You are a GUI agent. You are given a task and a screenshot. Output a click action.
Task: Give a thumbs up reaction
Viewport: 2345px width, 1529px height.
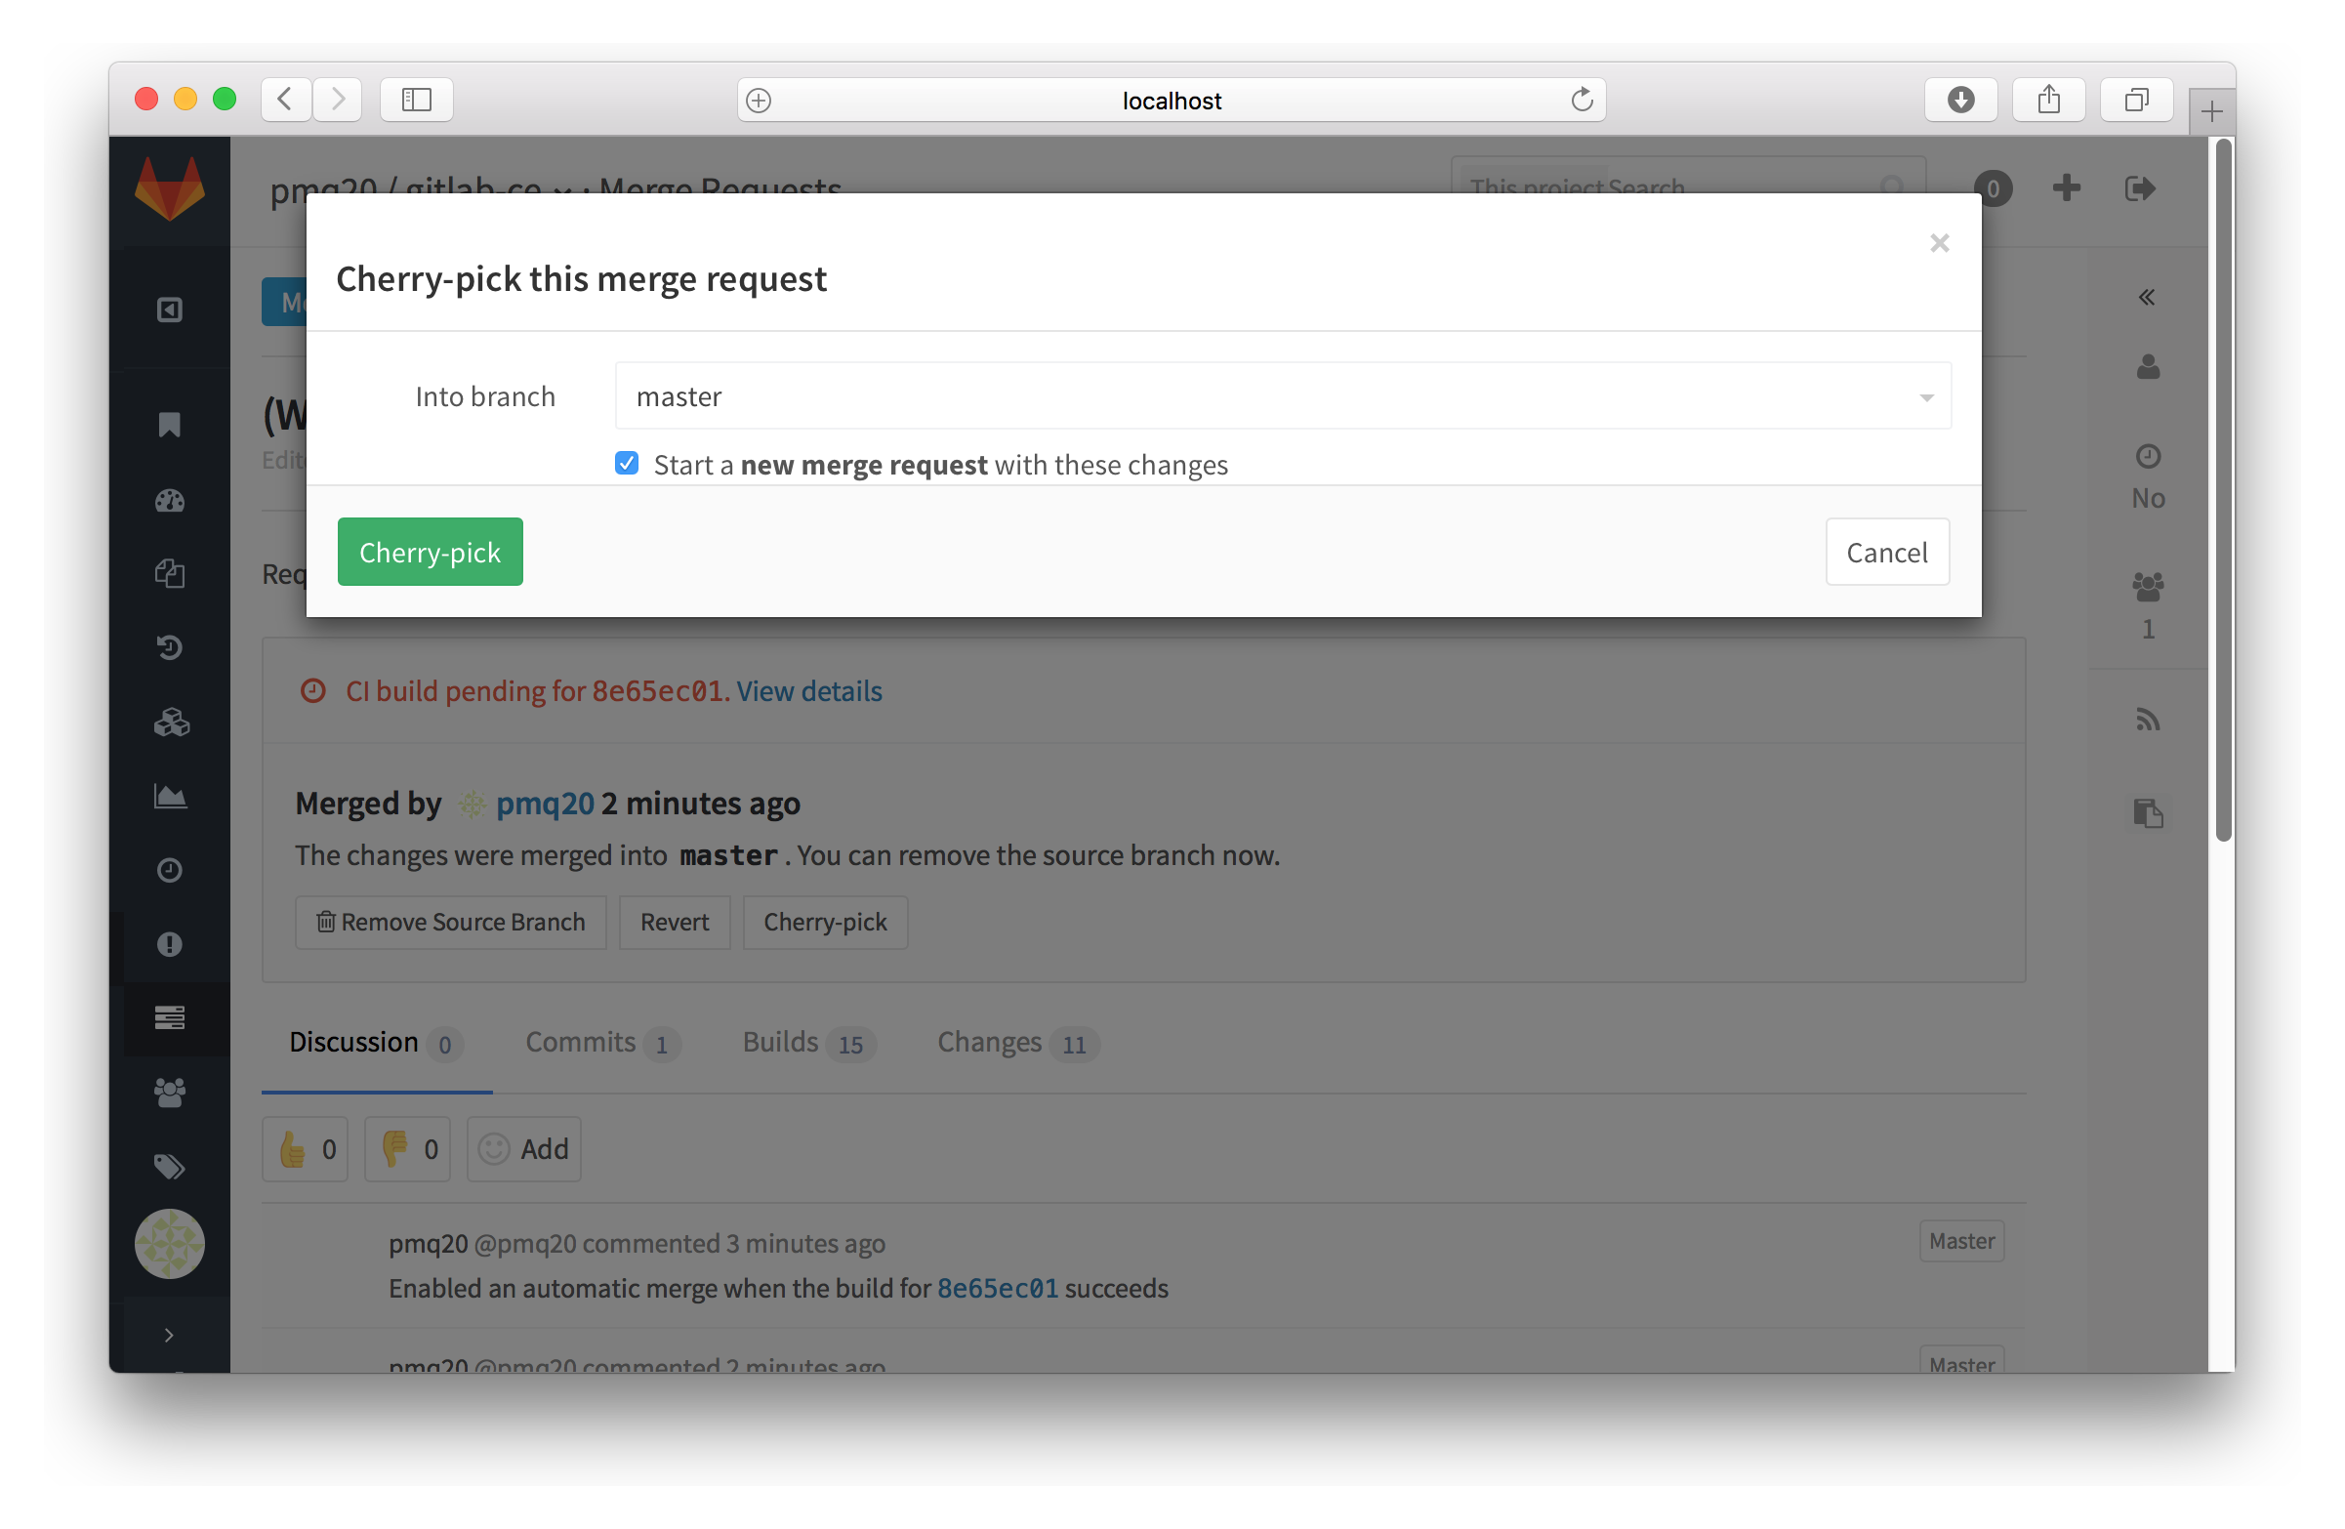pos(304,1149)
